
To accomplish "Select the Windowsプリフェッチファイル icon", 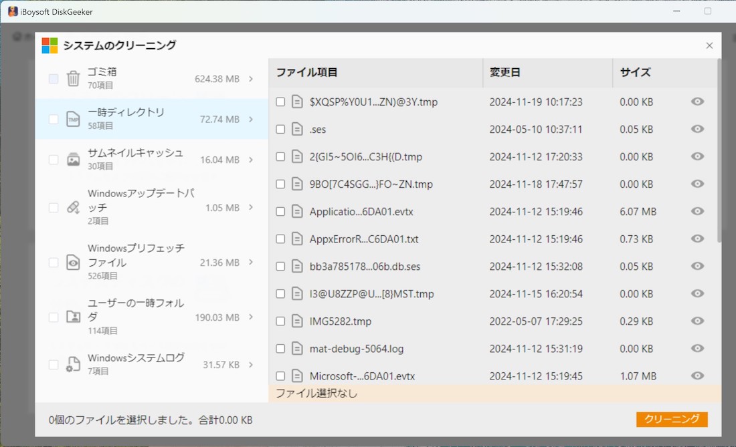I will click(74, 262).
